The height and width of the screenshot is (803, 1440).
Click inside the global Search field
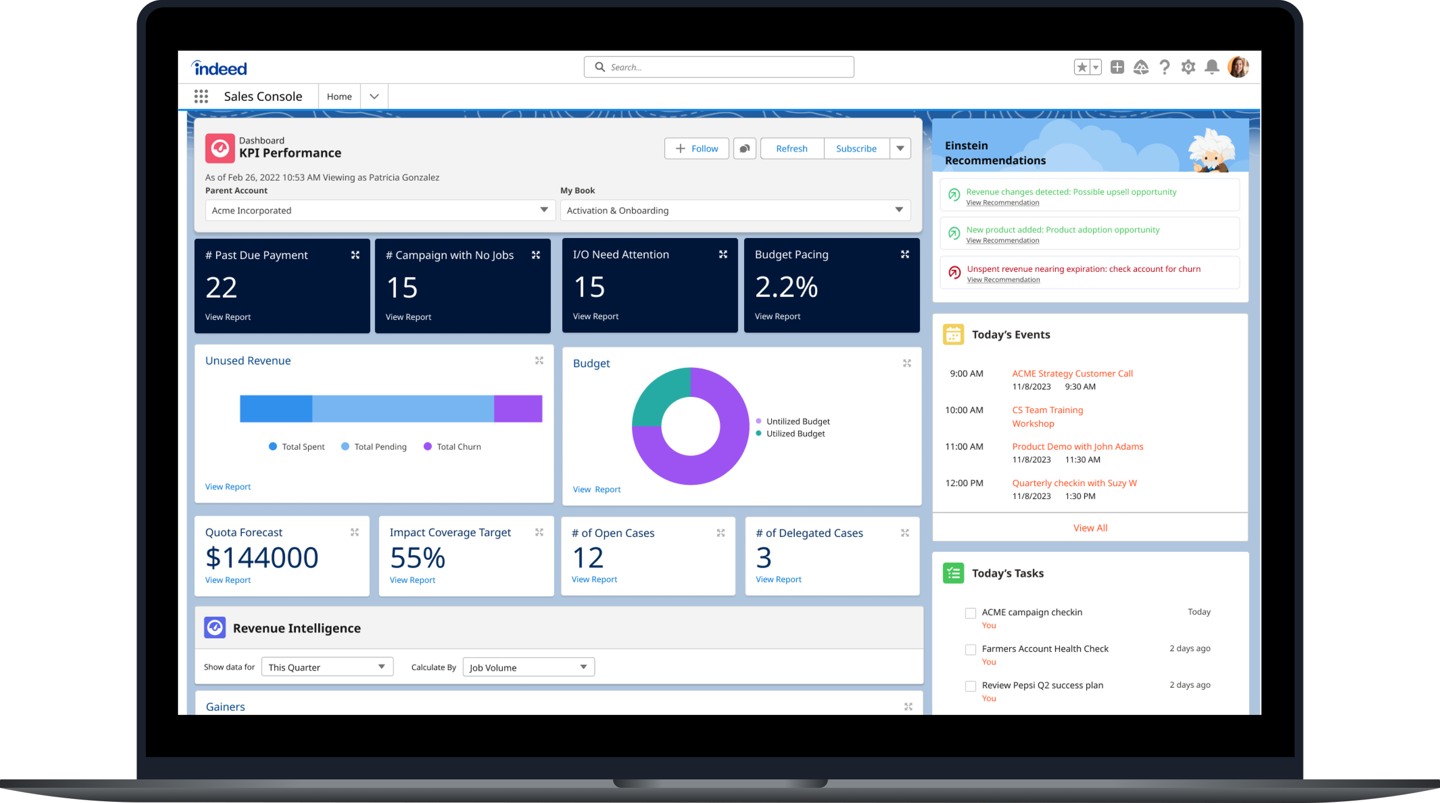(x=718, y=67)
